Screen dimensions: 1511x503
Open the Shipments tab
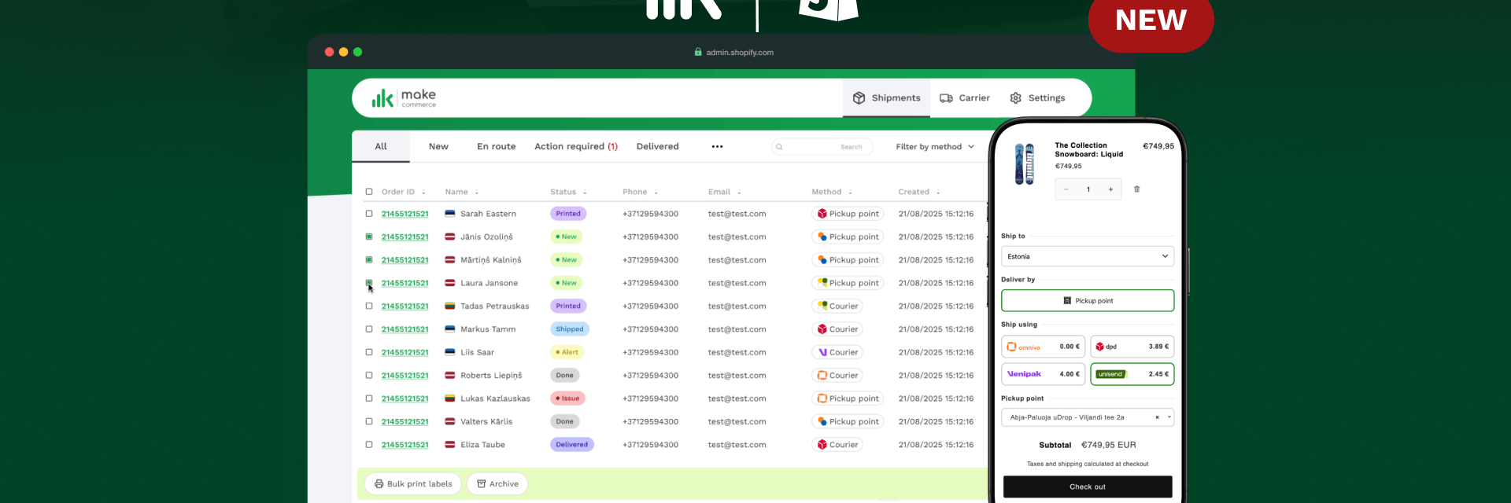coord(886,98)
